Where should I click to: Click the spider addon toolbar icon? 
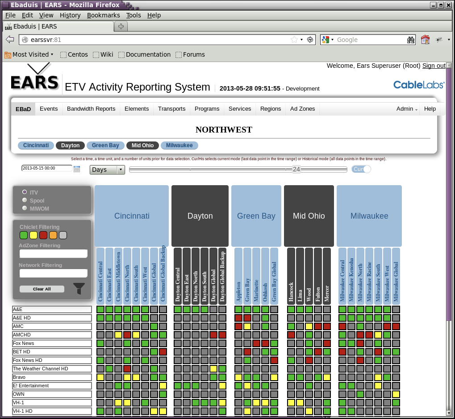click(439, 39)
